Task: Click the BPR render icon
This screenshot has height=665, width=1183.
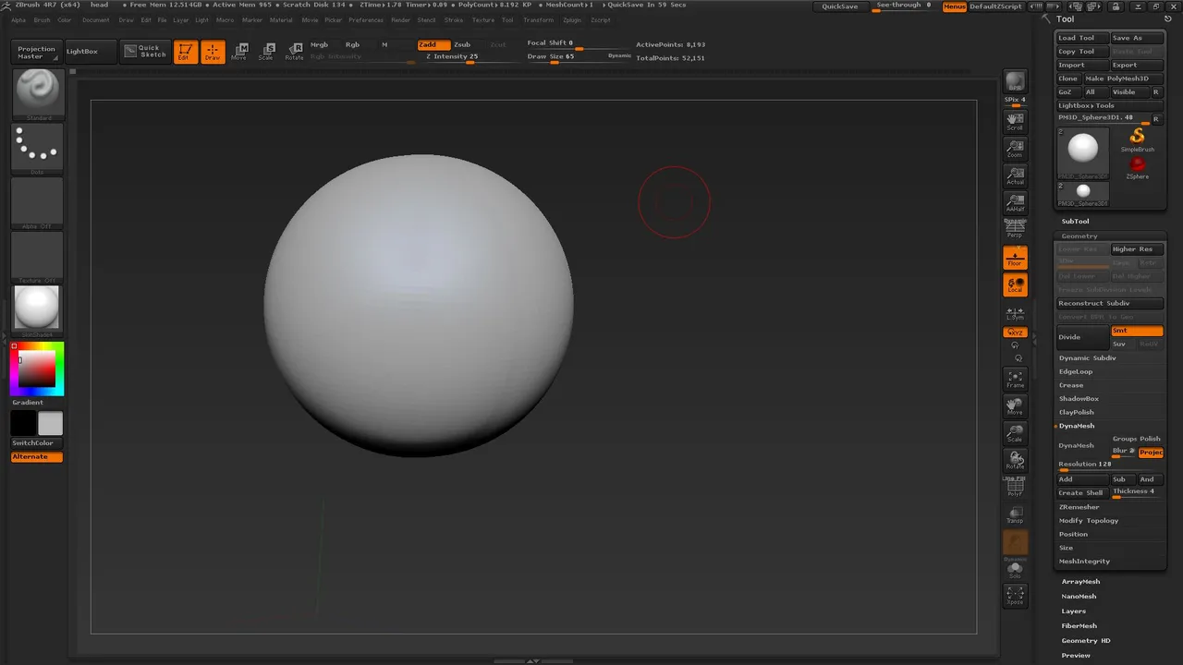Action: (x=1015, y=81)
